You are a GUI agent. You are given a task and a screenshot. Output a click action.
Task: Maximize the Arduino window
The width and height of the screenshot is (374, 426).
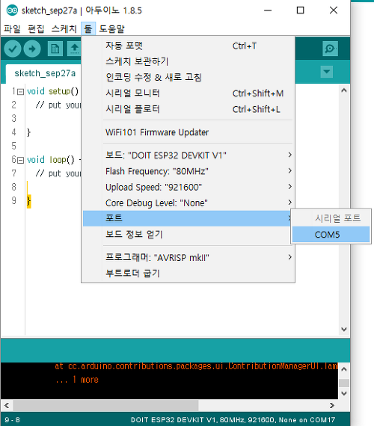(x=300, y=10)
